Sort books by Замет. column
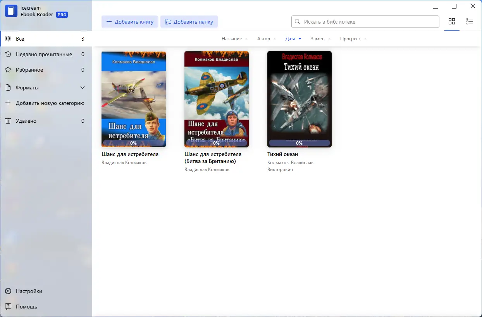Viewport: 482px width, 317px height. pos(320,39)
